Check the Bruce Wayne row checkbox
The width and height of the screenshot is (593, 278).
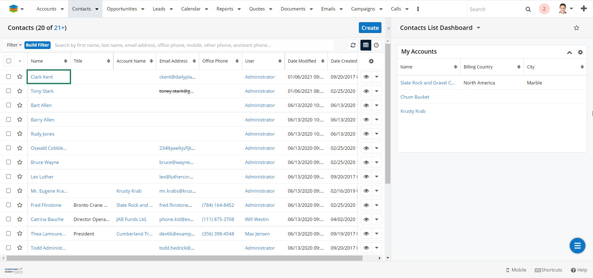pyautogui.click(x=9, y=162)
